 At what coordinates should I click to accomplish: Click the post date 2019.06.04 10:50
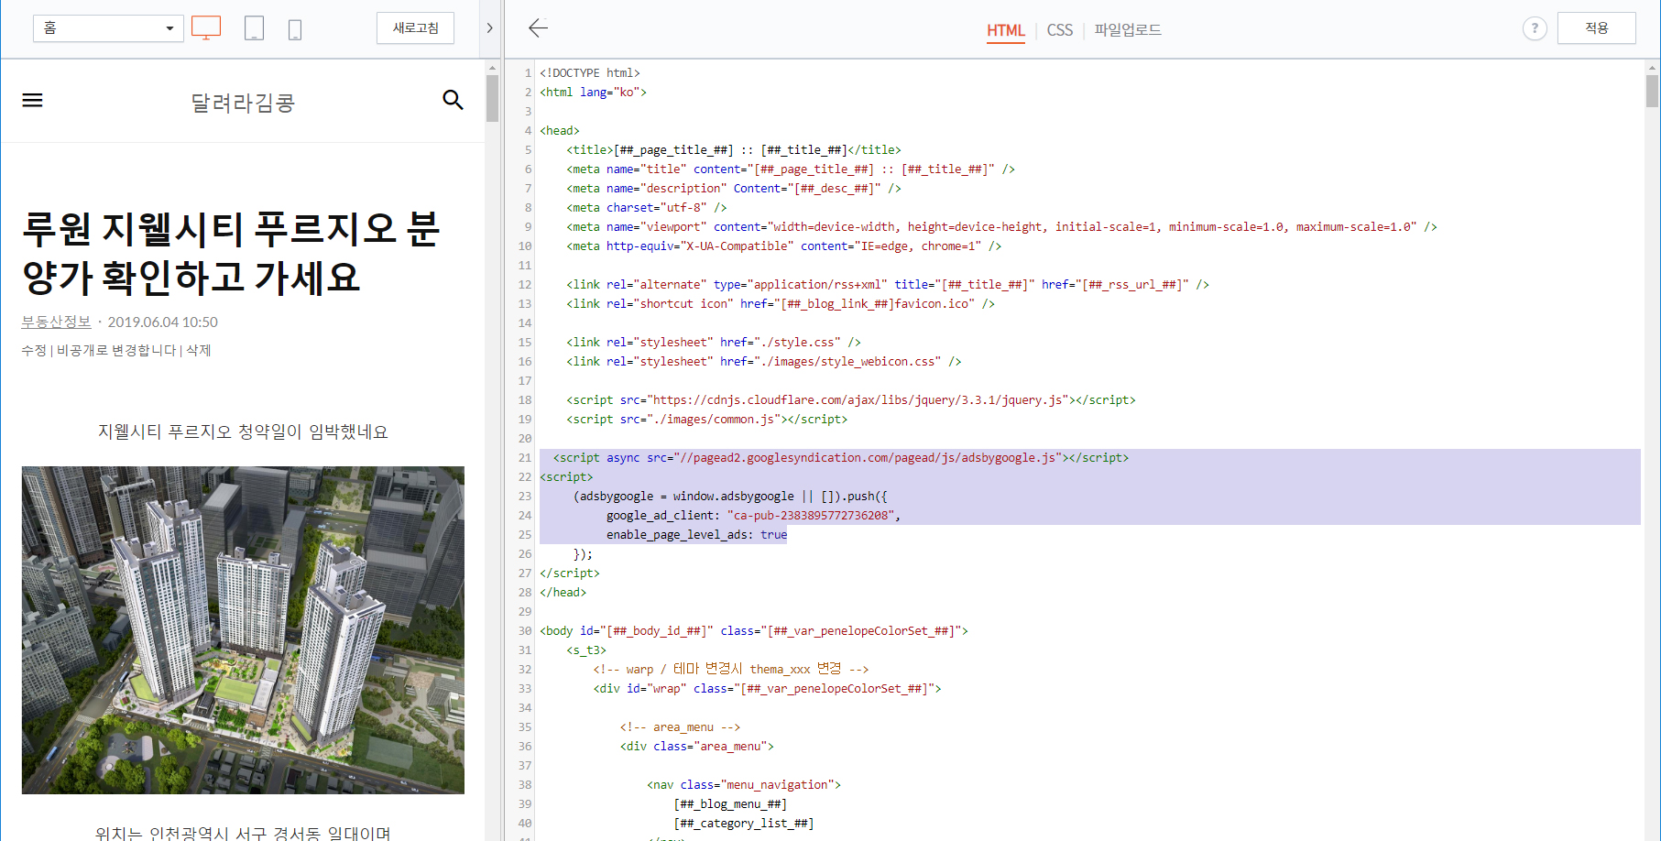(163, 322)
